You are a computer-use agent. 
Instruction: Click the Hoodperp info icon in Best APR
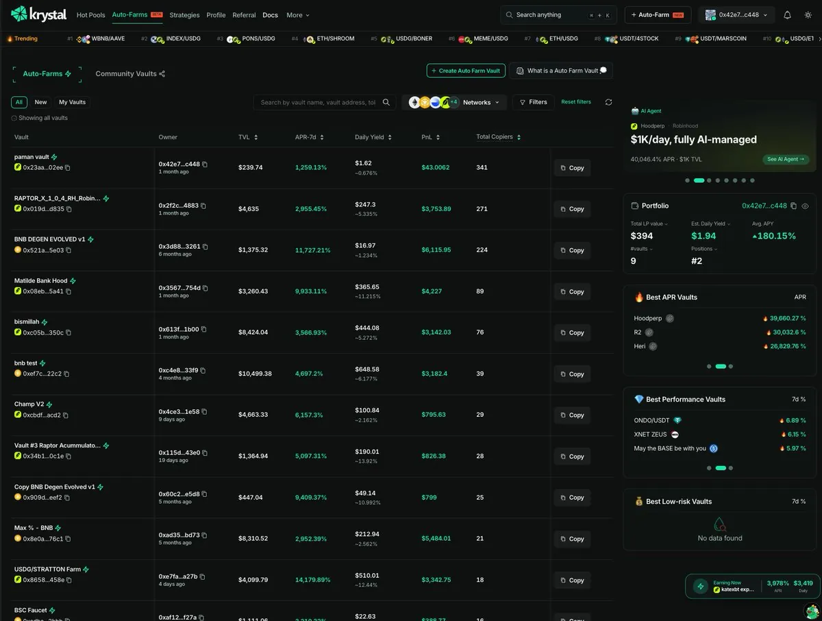669,318
